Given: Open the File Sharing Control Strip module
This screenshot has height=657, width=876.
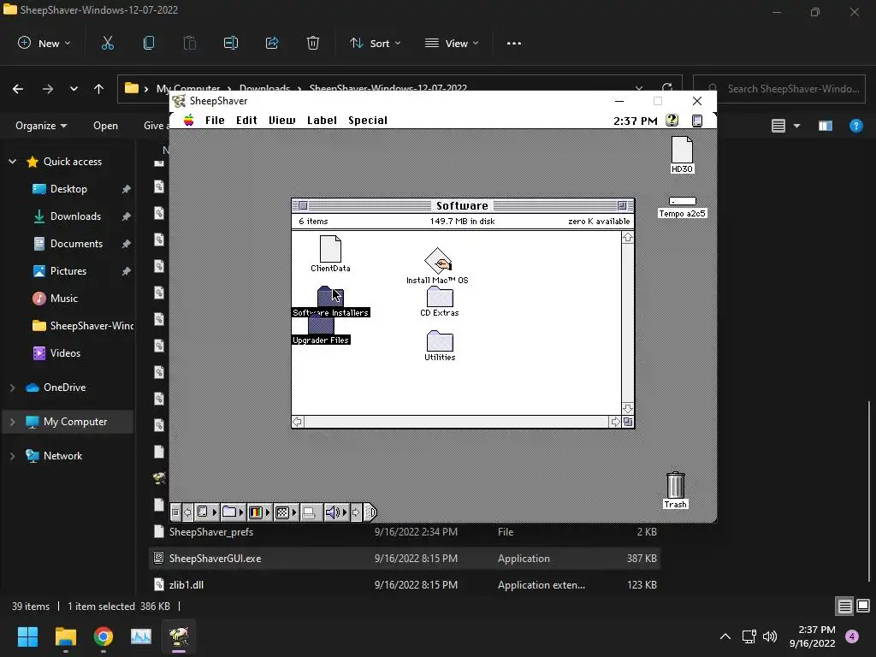Looking at the screenshot, I should [x=207, y=512].
